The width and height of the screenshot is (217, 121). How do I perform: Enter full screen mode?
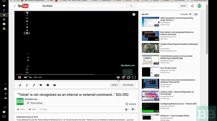tap(134, 77)
